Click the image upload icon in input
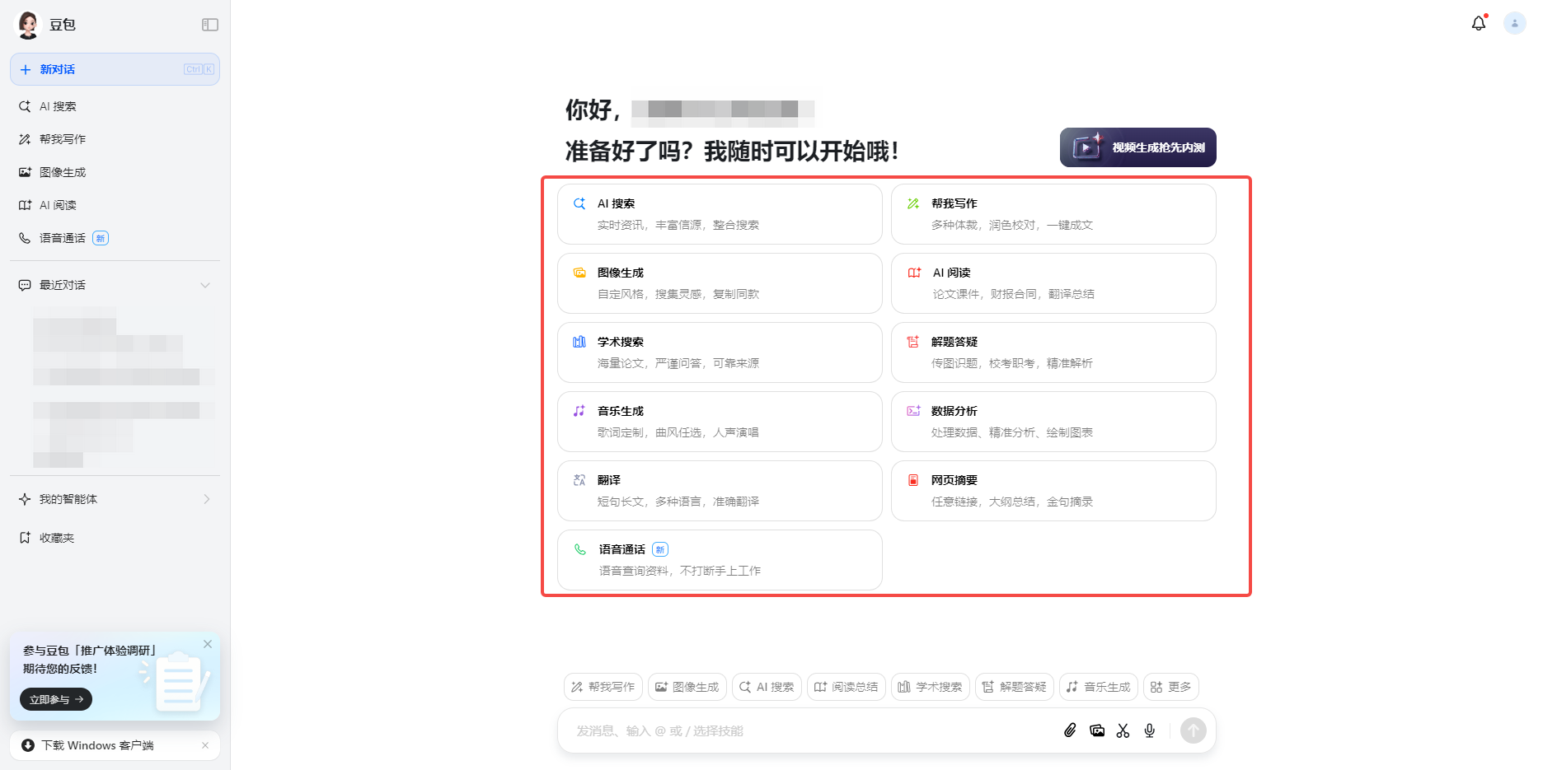 pyautogui.click(x=1097, y=730)
